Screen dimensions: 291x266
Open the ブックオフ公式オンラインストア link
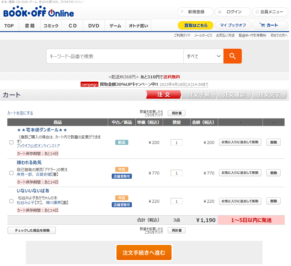39,146
